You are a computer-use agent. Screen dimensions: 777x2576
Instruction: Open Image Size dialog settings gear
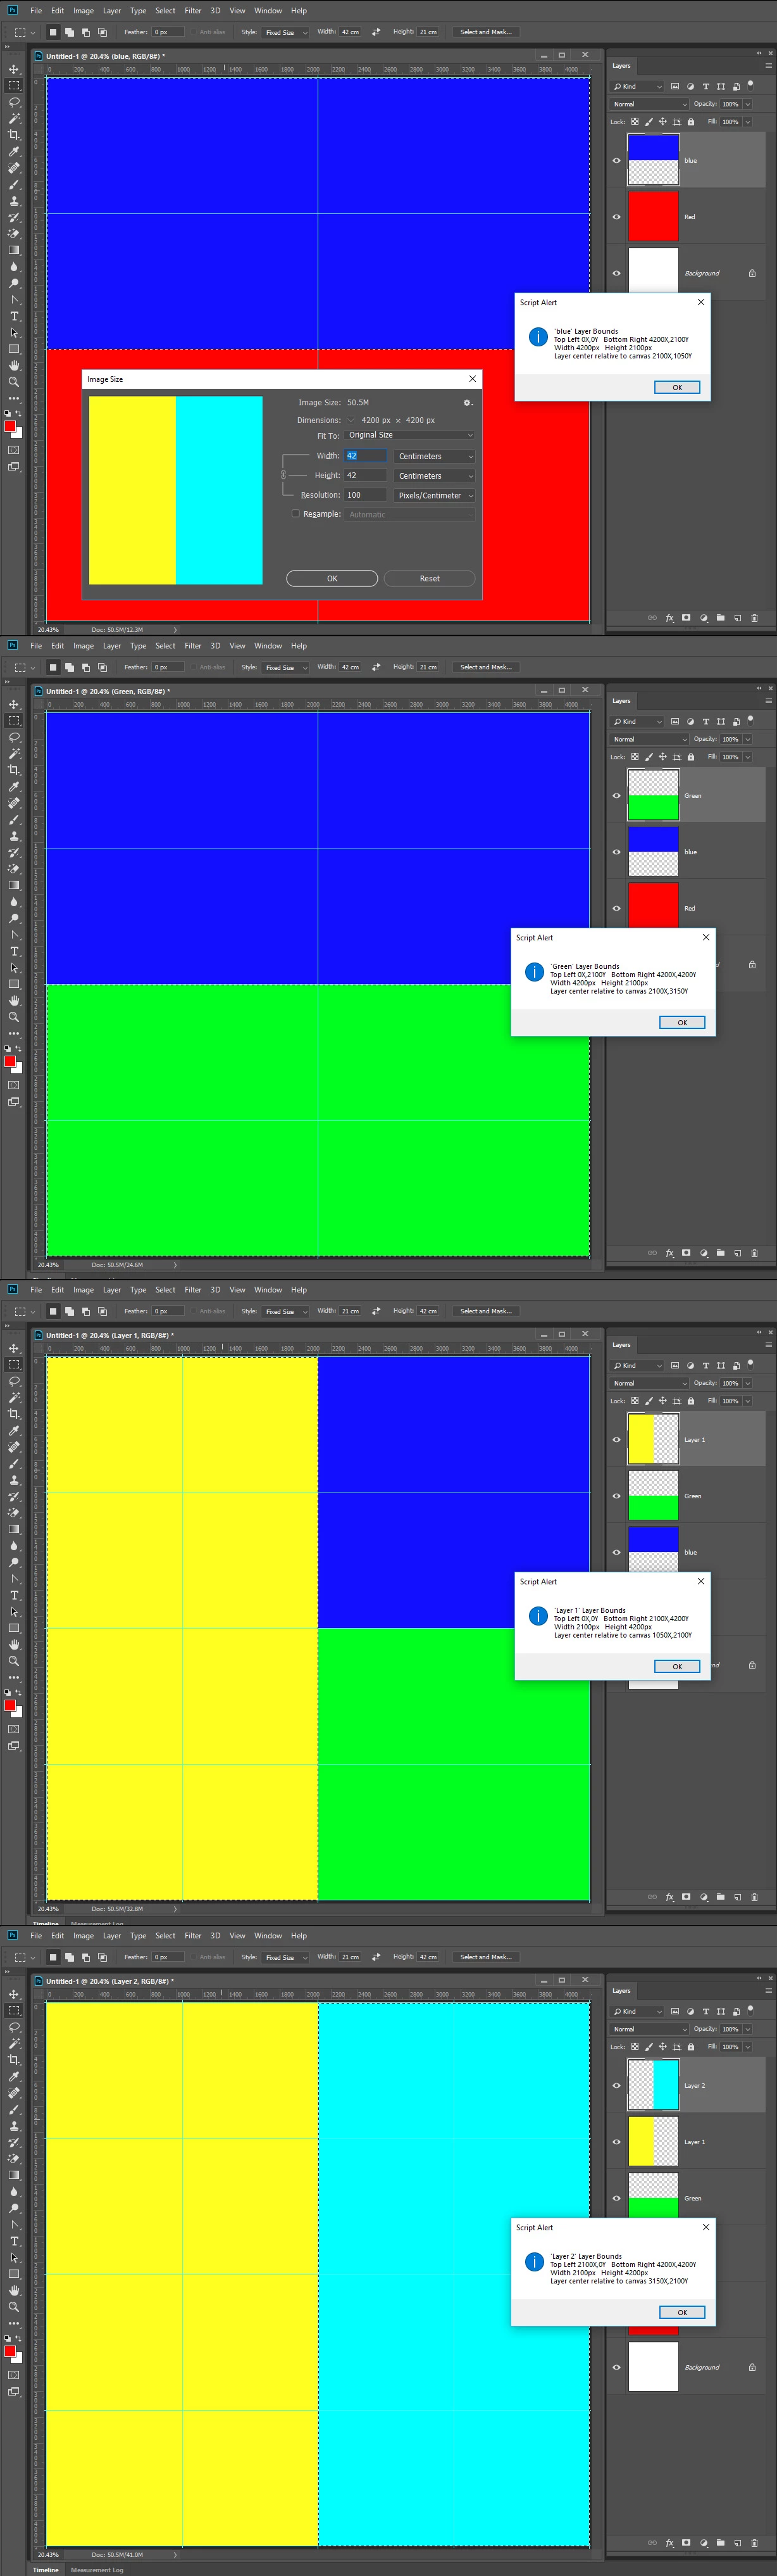(468, 402)
